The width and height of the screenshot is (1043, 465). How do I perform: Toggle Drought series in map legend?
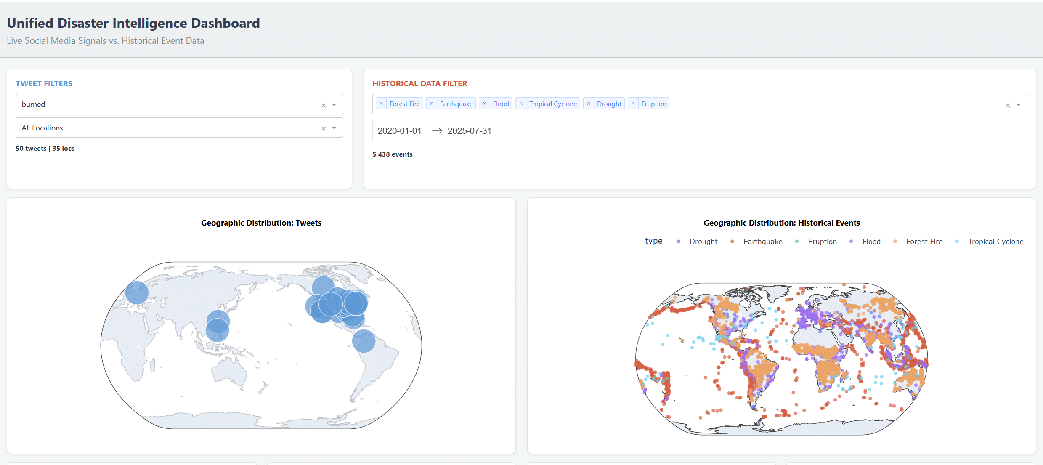click(703, 242)
